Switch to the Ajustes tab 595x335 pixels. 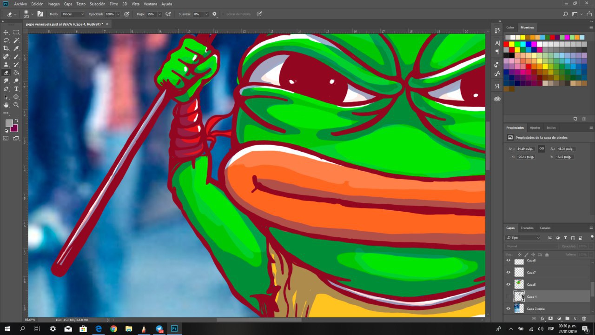coord(535,127)
